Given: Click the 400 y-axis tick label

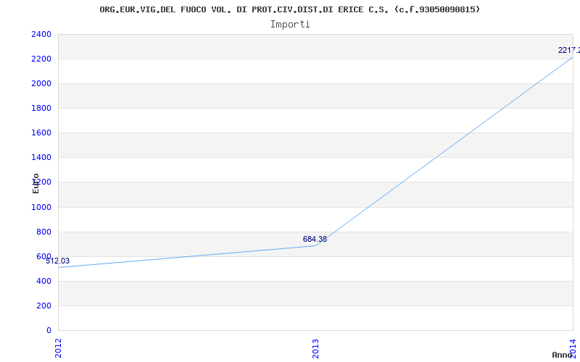Looking at the screenshot, I should pos(43,282).
